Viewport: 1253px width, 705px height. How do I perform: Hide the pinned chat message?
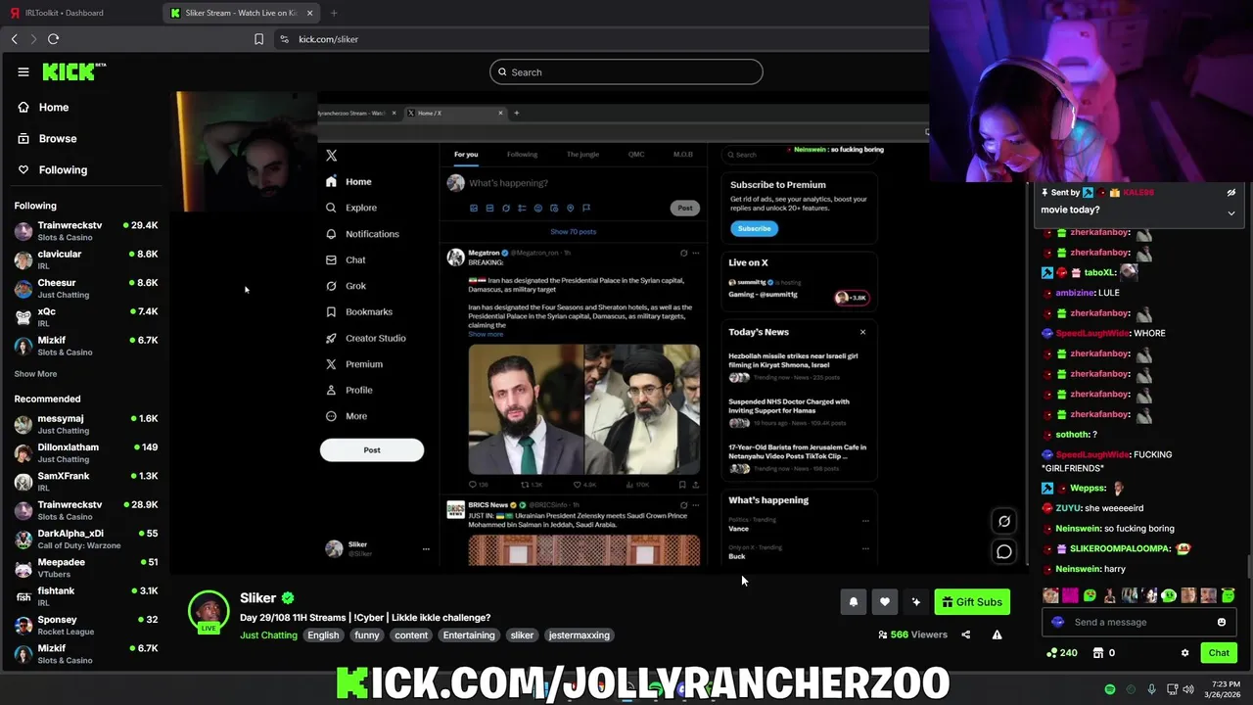pyautogui.click(x=1231, y=193)
